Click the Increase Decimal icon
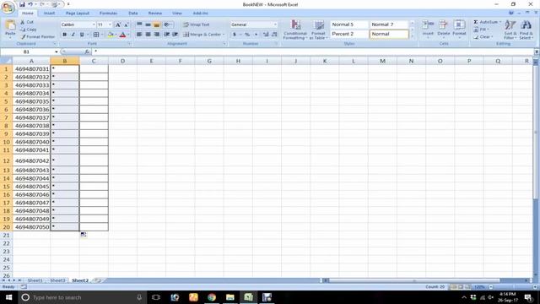Image resolution: width=540 pixels, height=304 pixels. [266, 35]
